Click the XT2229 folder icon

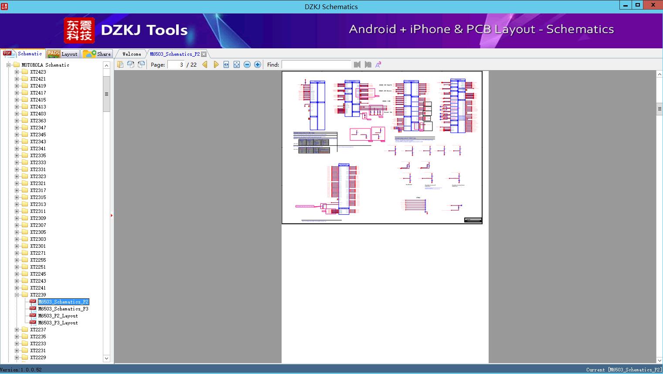tap(25, 357)
